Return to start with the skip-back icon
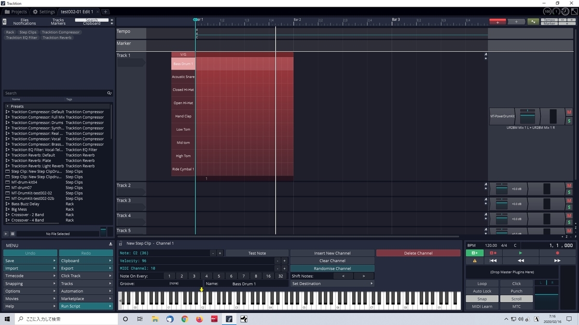 [493, 260]
